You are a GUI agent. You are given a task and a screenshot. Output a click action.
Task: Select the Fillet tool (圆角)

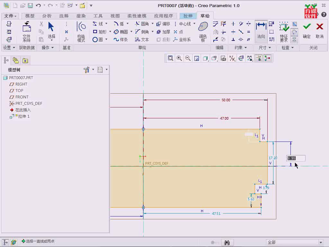click(142, 24)
